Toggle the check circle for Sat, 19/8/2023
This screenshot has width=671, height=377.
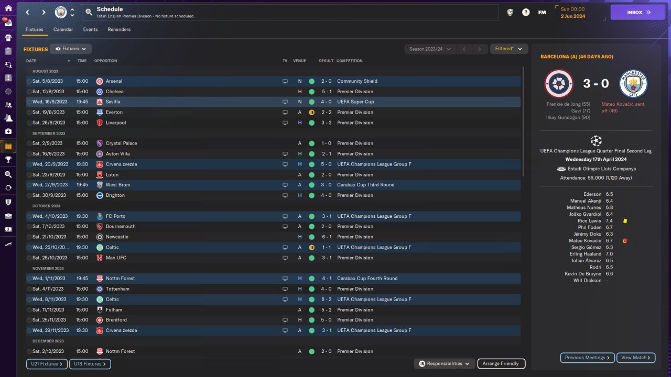(29, 112)
